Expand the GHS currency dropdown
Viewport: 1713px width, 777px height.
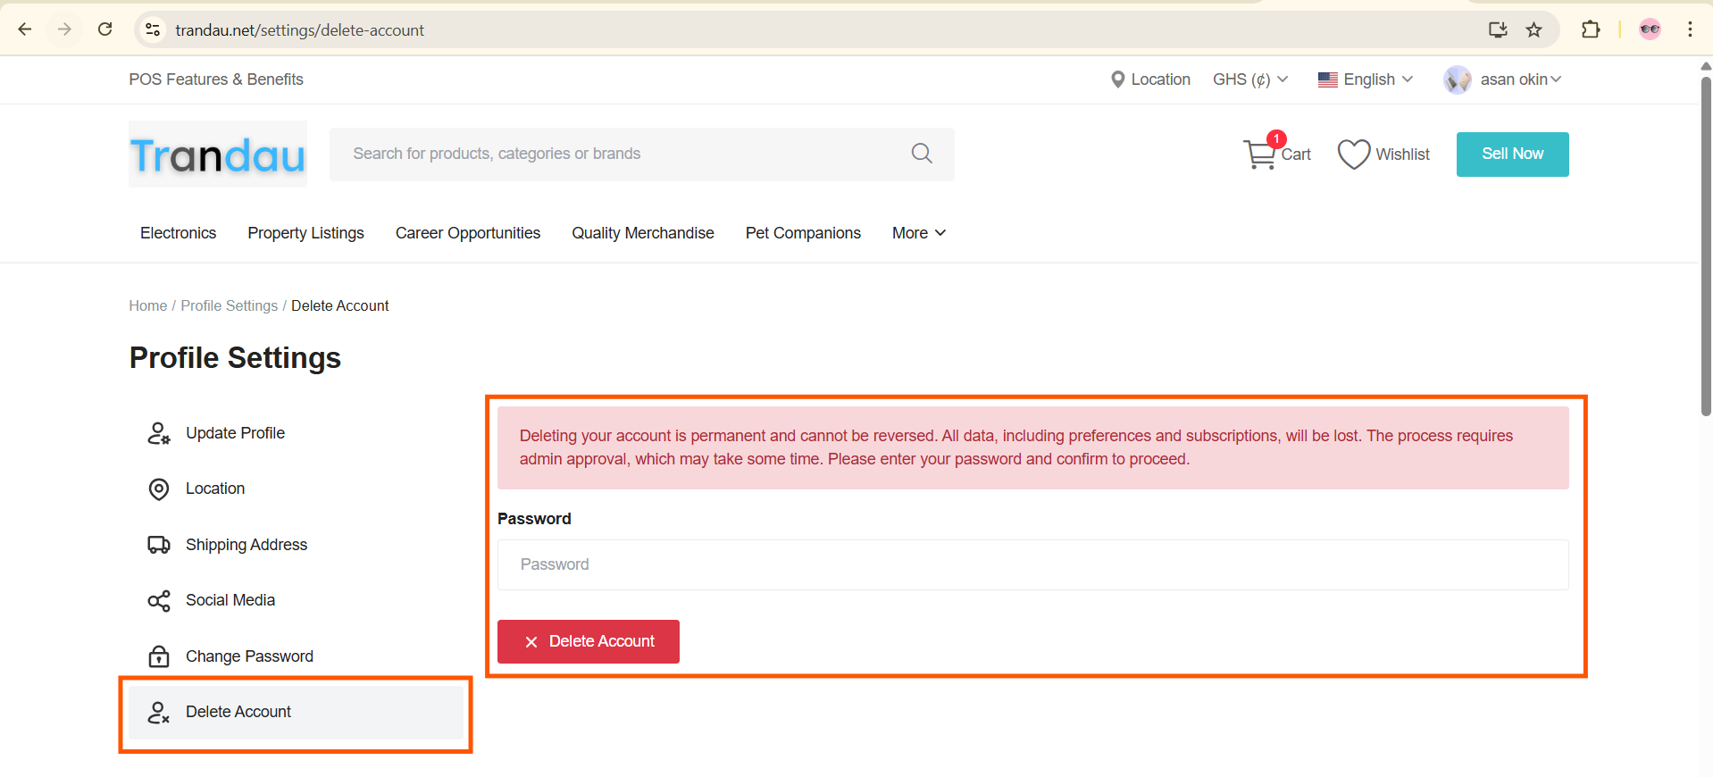pyautogui.click(x=1249, y=79)
